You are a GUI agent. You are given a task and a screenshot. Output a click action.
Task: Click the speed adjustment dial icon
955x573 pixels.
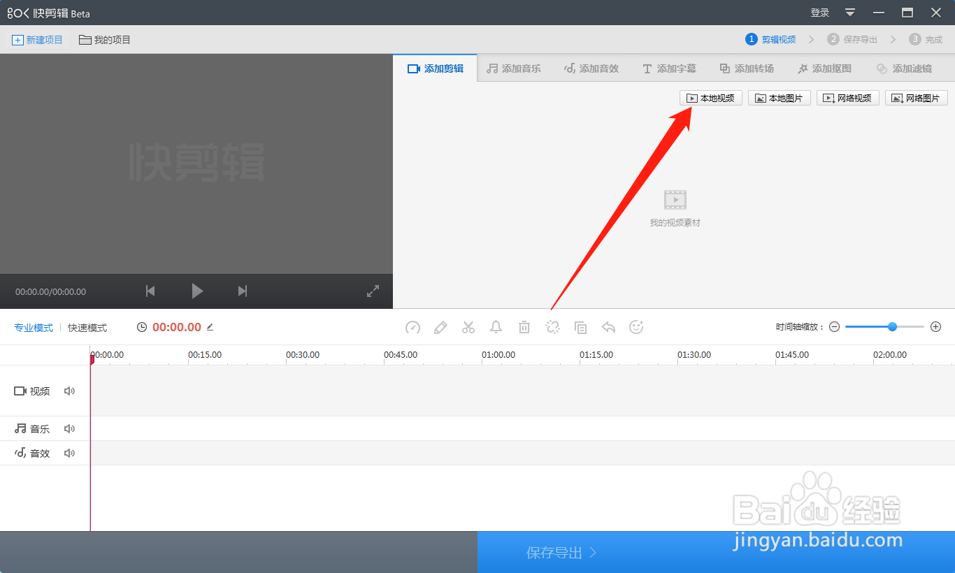412,326
